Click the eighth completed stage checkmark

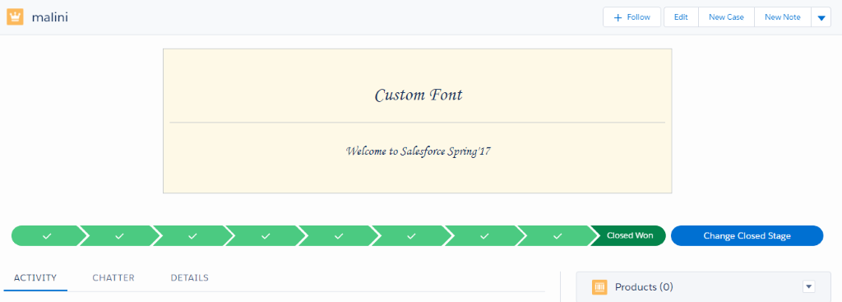tap(557, 236)
